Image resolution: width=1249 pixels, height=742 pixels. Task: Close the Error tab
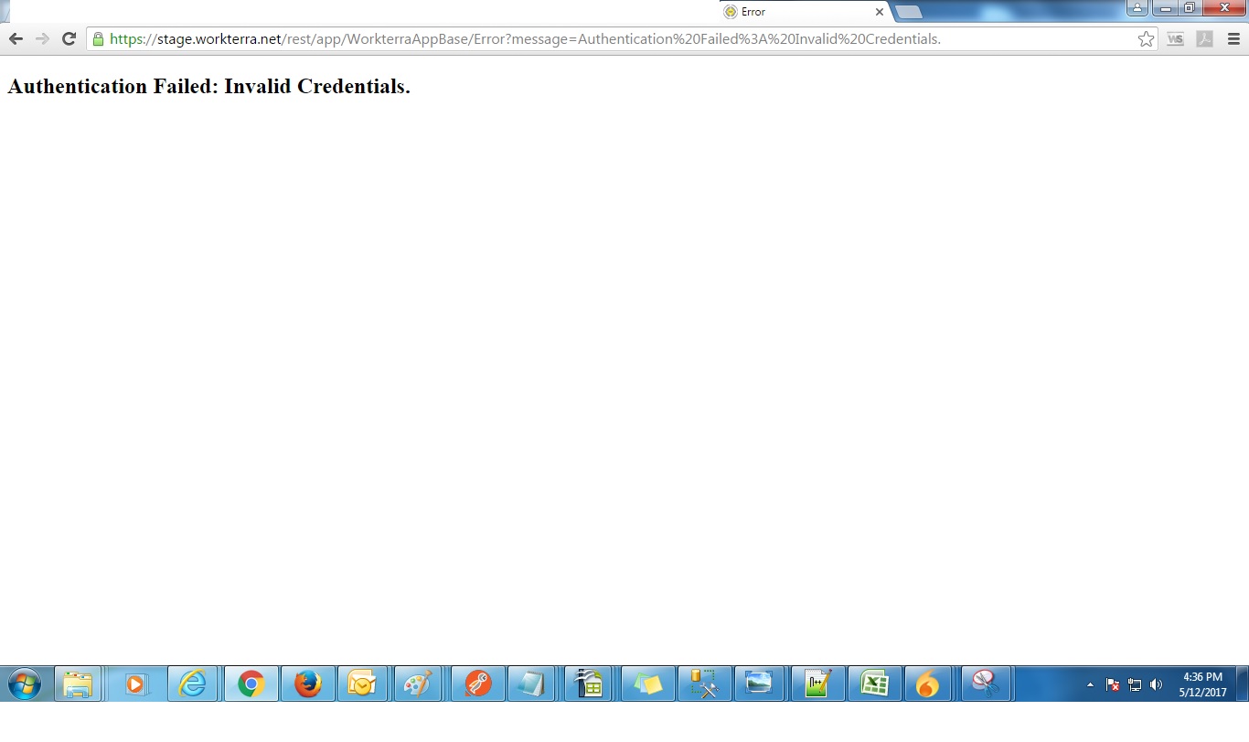point(880,12)
